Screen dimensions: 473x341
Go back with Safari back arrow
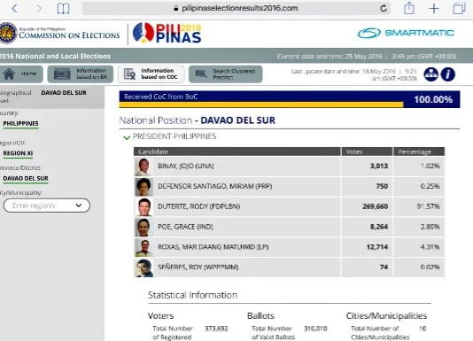14,9
